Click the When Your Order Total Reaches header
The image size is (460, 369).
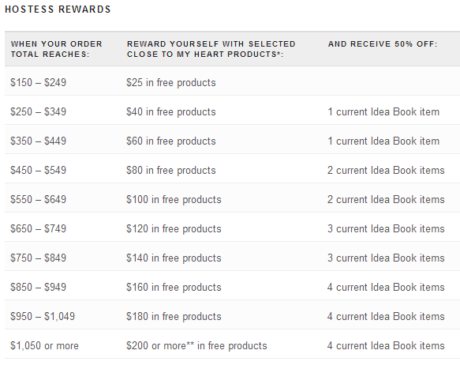57,49
